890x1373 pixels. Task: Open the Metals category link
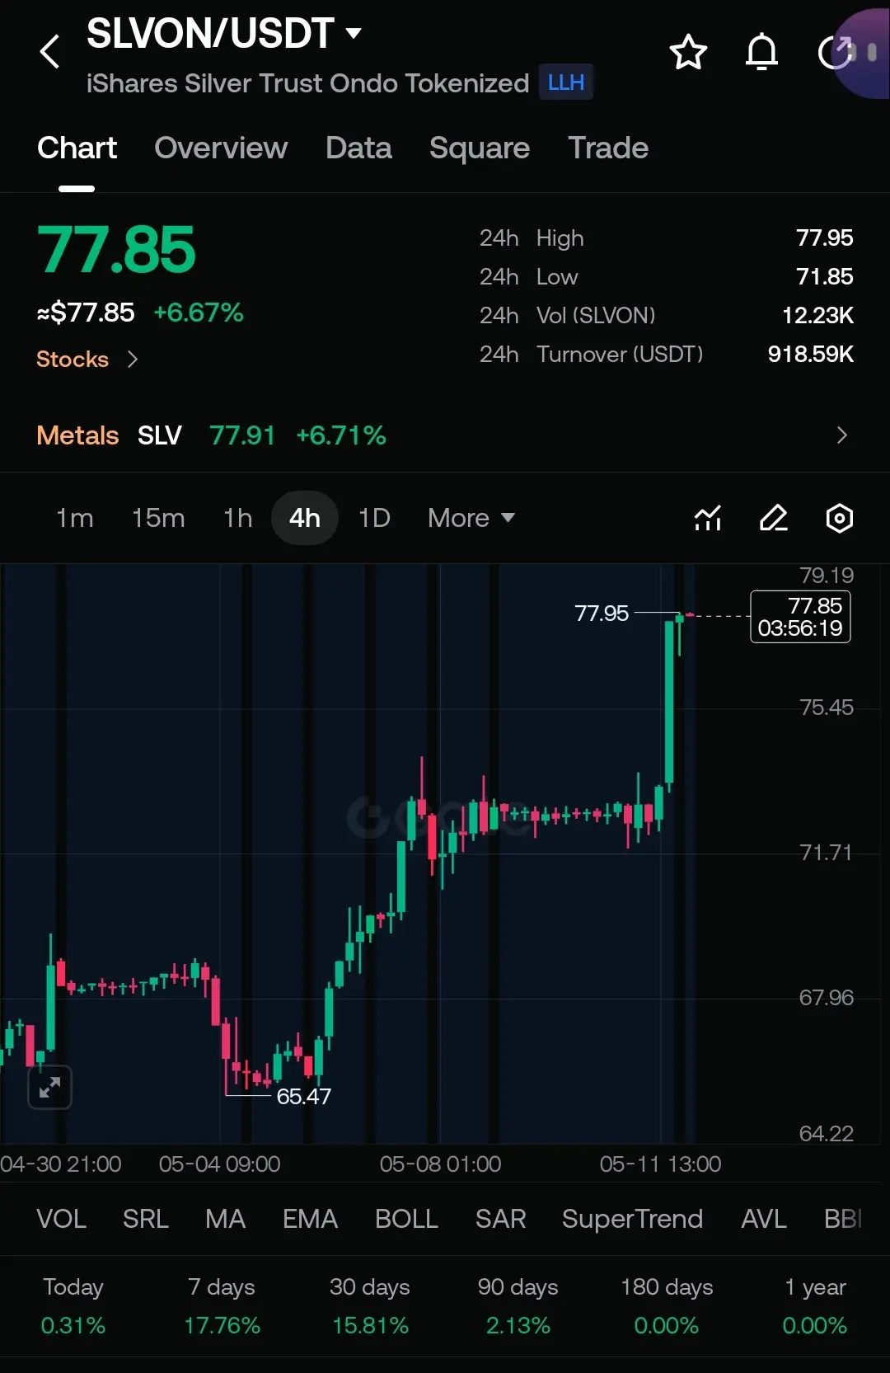point(77,435)
